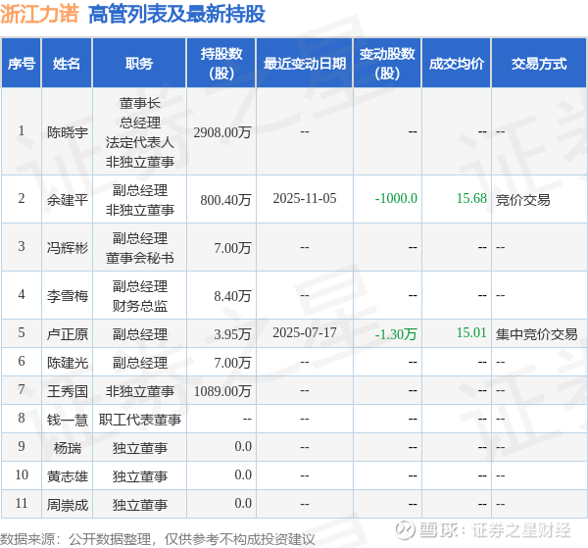
Task: Select the 最近变动日期 column header
Action: click(305, 64)
